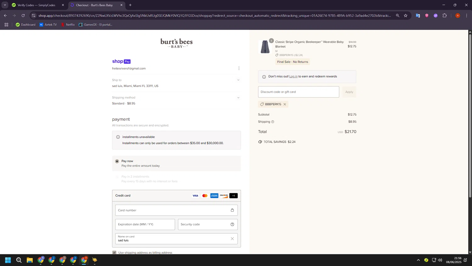The height and width of the screenshot is (266, 472).
Task: Open the Dashboard bookmark
Action: (25, 25)
